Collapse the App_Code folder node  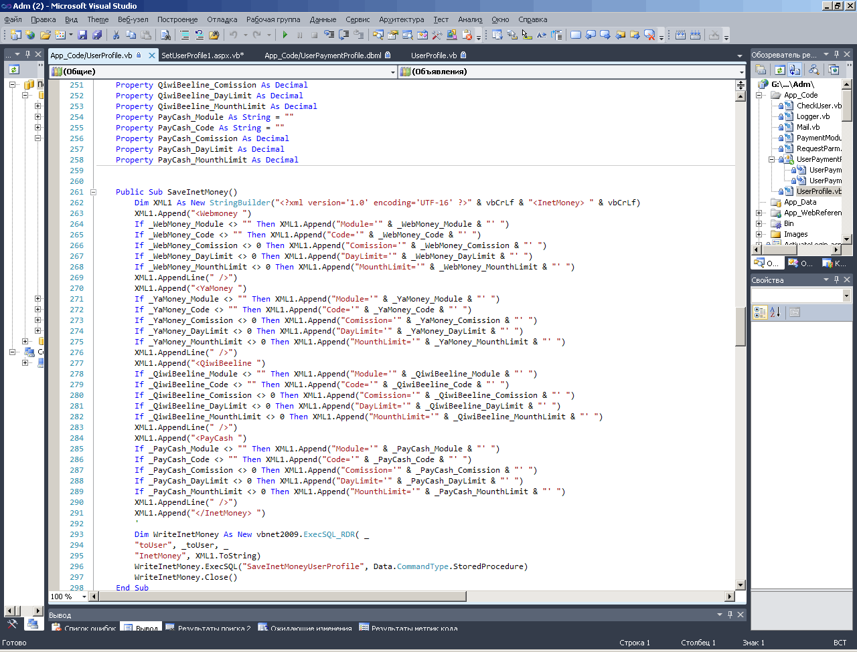760,95
